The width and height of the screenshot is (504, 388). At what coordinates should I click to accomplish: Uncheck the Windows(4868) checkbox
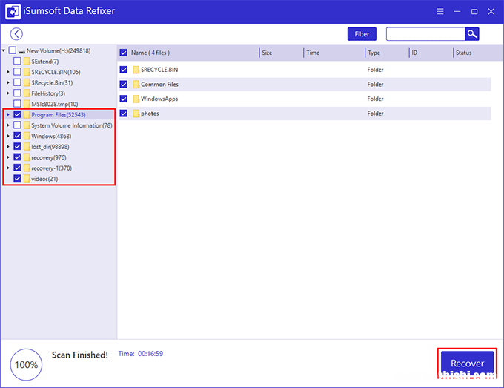tap(17, 136)
